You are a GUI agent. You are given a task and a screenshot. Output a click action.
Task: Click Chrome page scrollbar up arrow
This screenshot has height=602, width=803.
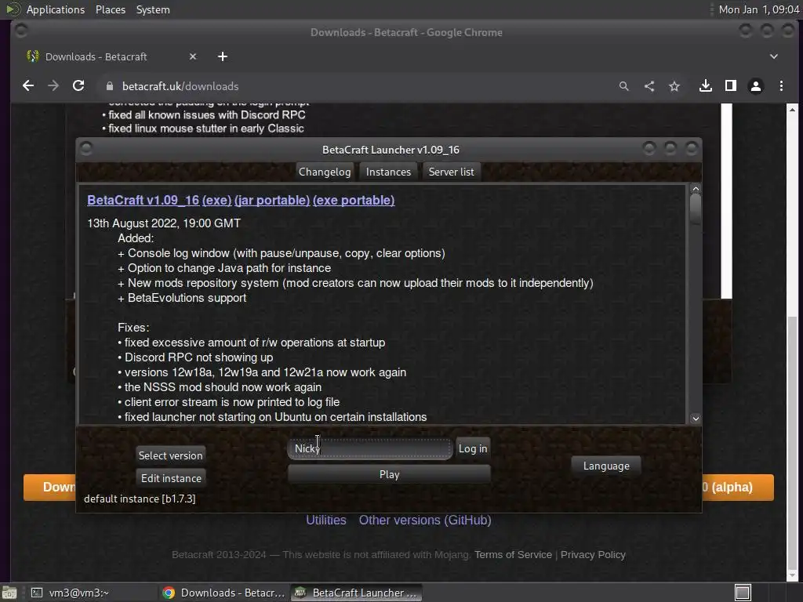click(x=792, y=109)
